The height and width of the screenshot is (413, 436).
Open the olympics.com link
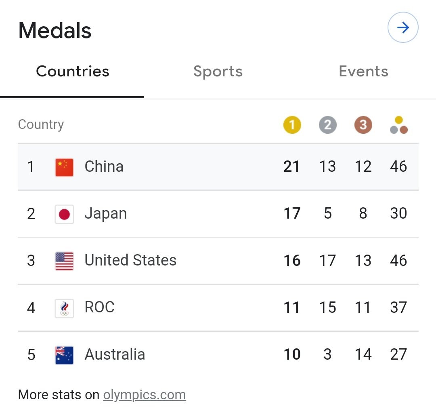click(145, 395)
